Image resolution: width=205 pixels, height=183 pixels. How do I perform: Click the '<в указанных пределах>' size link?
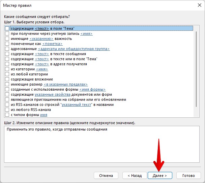click(x=66, y=84)
